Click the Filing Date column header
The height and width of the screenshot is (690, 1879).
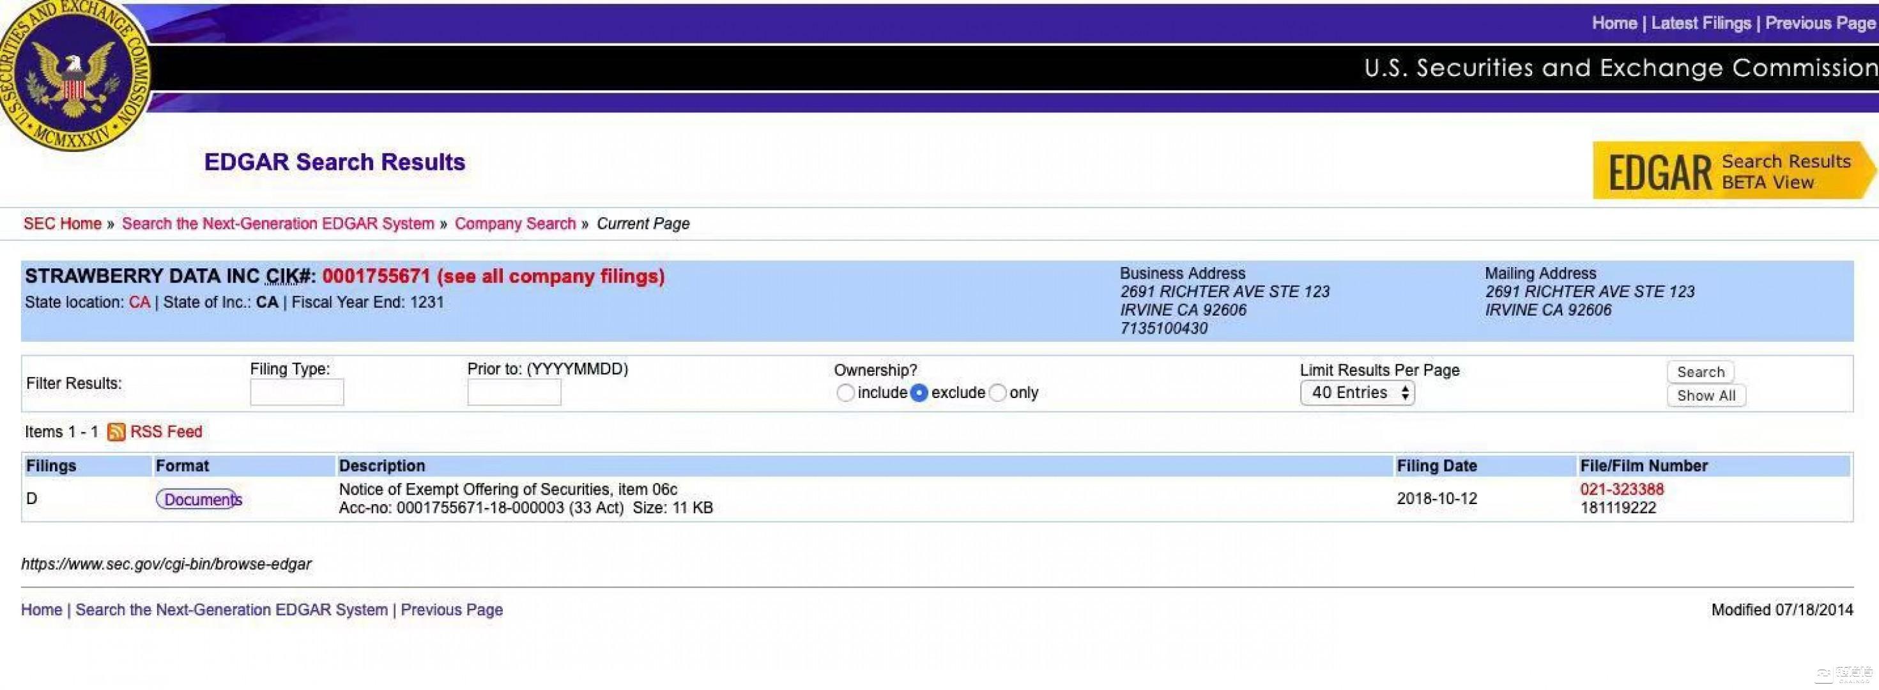pyautogui.click(x=1437, y=466)
